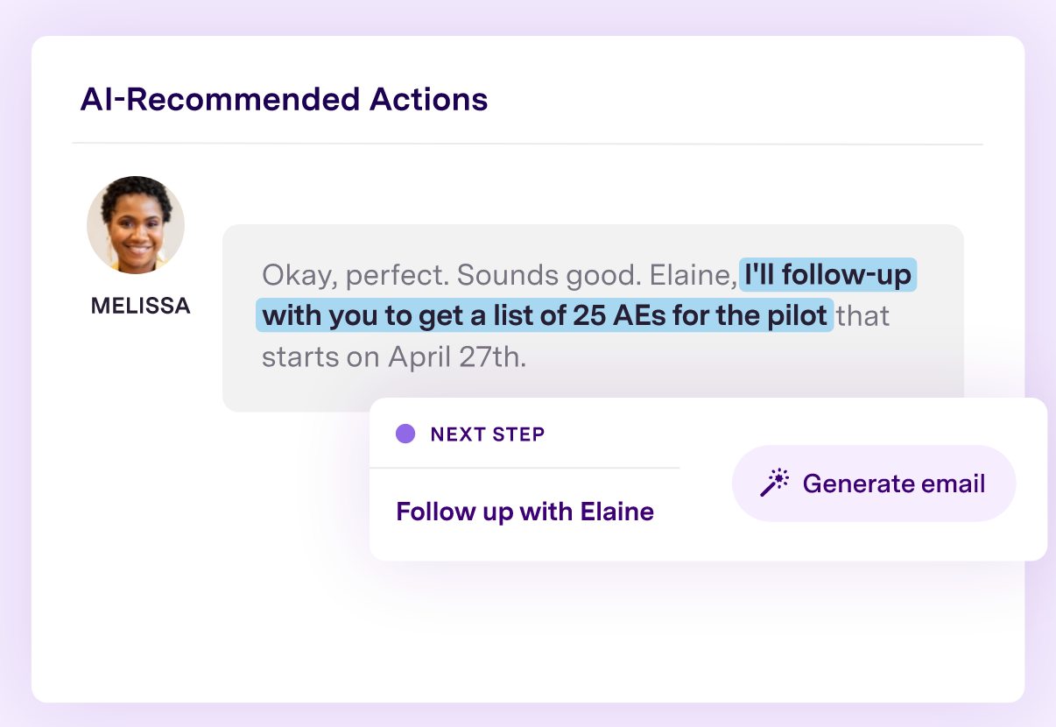Click the Generate email button
This screenshot has height=727, width=1056.
[x=873, y=482]
